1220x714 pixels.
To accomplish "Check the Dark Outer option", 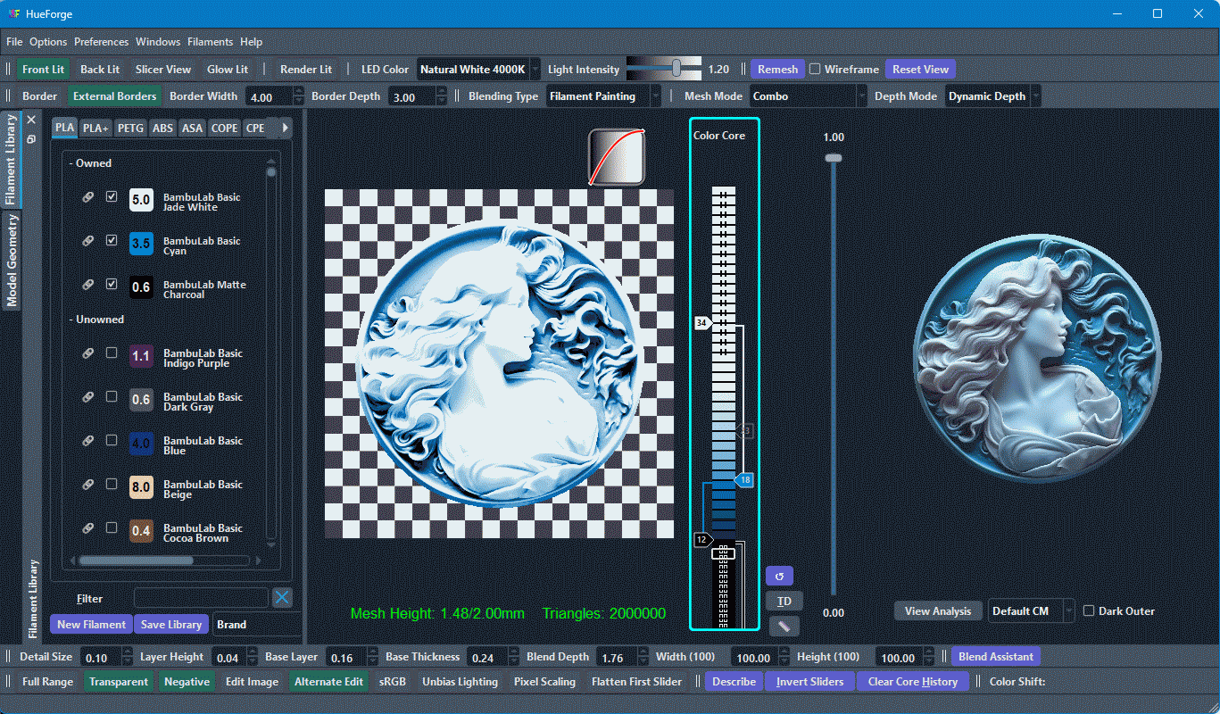I will point(1089,611).
